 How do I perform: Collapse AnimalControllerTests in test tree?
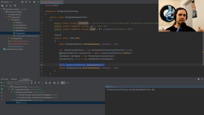(11, 92)
